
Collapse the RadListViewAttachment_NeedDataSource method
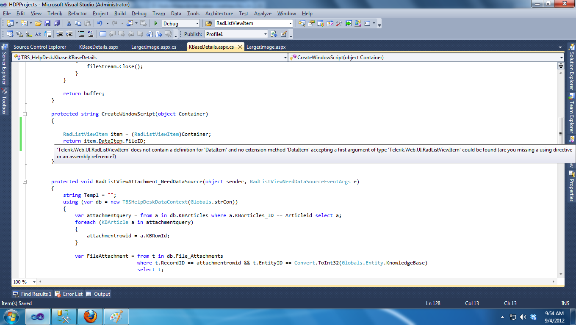pos(25,182)
